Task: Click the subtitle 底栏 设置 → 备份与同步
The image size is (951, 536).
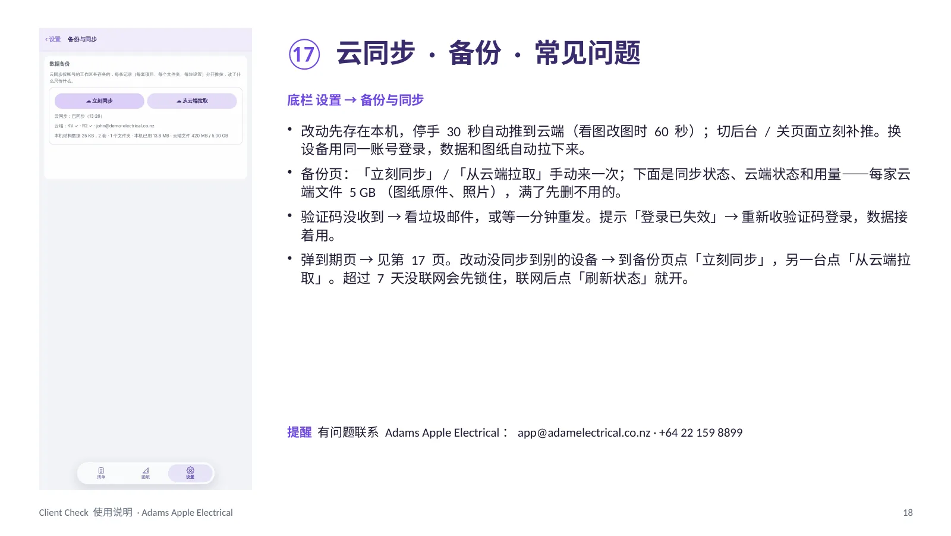Action: tap(355, 100)
